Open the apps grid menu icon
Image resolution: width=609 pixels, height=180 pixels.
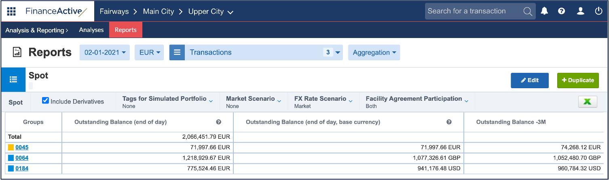(11, 11)
